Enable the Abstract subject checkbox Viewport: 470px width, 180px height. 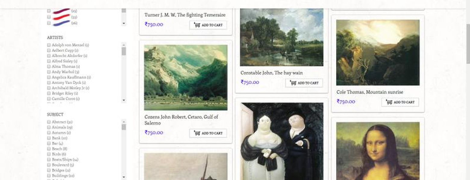tap(49, 122)
